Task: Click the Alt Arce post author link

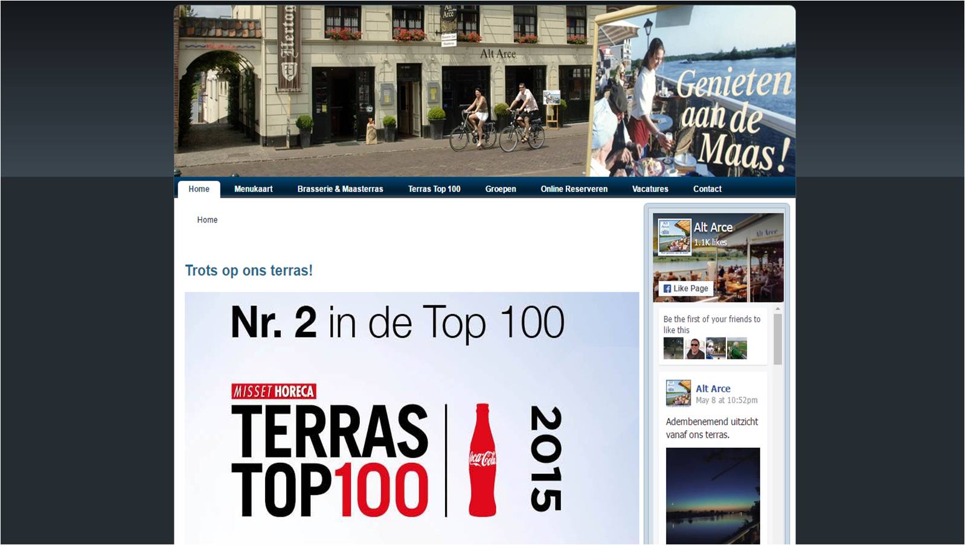Action: pos(713,389)
